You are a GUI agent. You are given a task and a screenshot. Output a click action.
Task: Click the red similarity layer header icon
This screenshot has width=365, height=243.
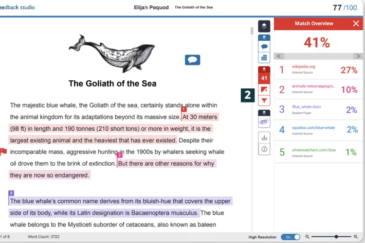point(264,69)
